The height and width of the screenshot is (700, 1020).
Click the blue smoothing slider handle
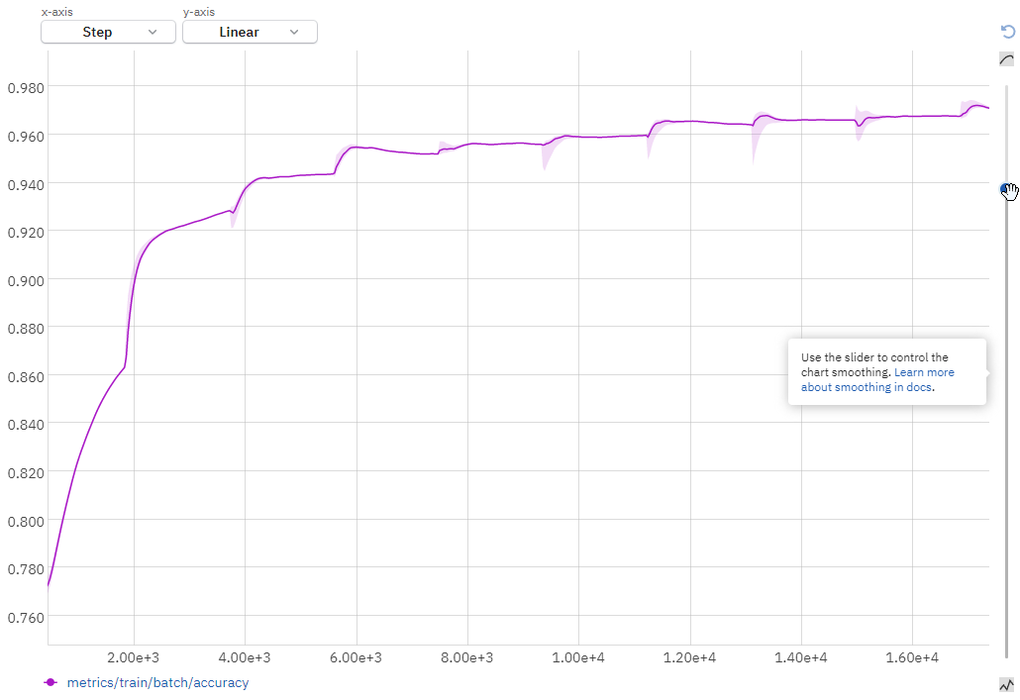tap(1006, 189)
